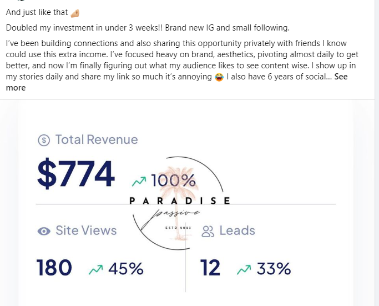
Task: Select the $774 revenue figure
Action: point(76,174)
